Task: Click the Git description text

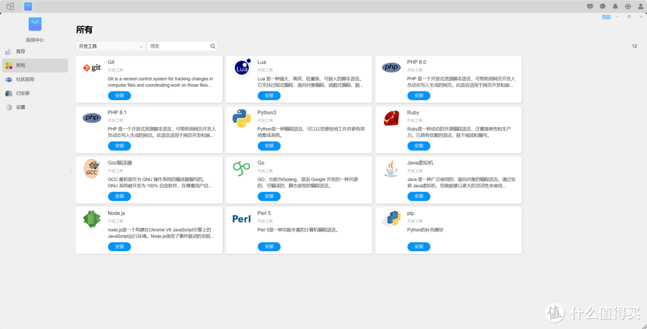Action: click(161, 82)
